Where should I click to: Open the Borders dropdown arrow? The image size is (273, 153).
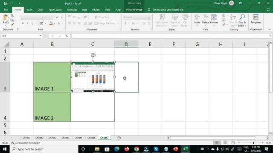point(45,23)
